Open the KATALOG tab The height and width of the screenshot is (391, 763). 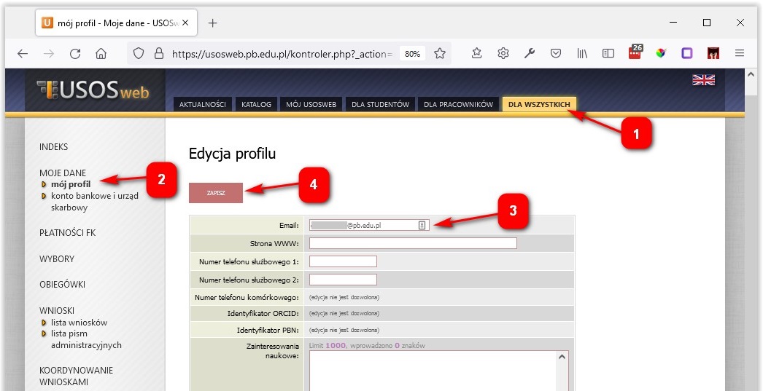[257, 104]
